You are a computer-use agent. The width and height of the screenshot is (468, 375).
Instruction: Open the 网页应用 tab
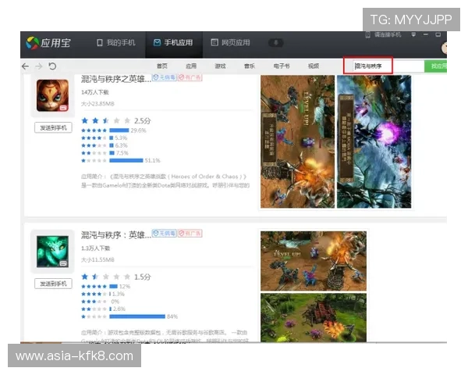pos(230,42)
